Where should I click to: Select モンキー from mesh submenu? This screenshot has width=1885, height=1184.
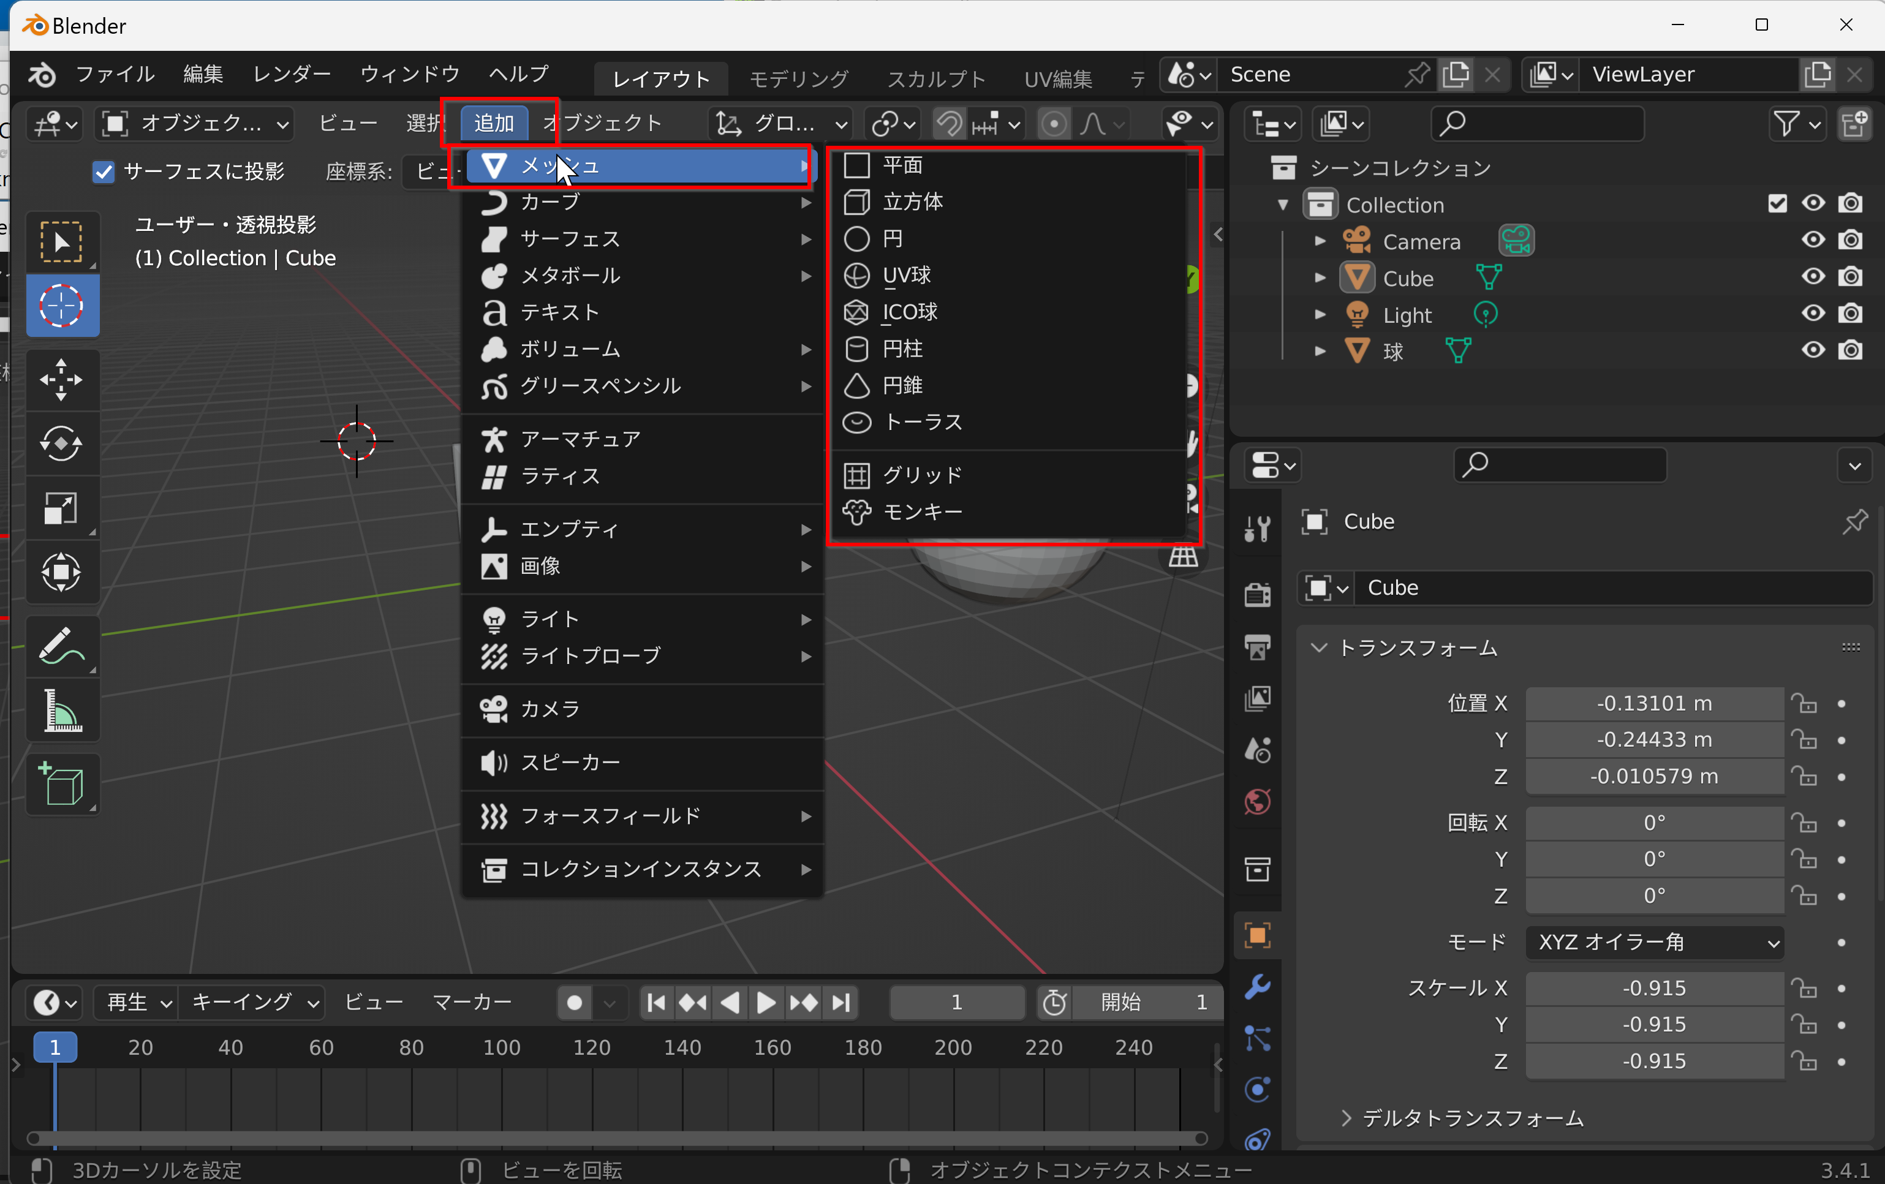click(x=922, y=511)
